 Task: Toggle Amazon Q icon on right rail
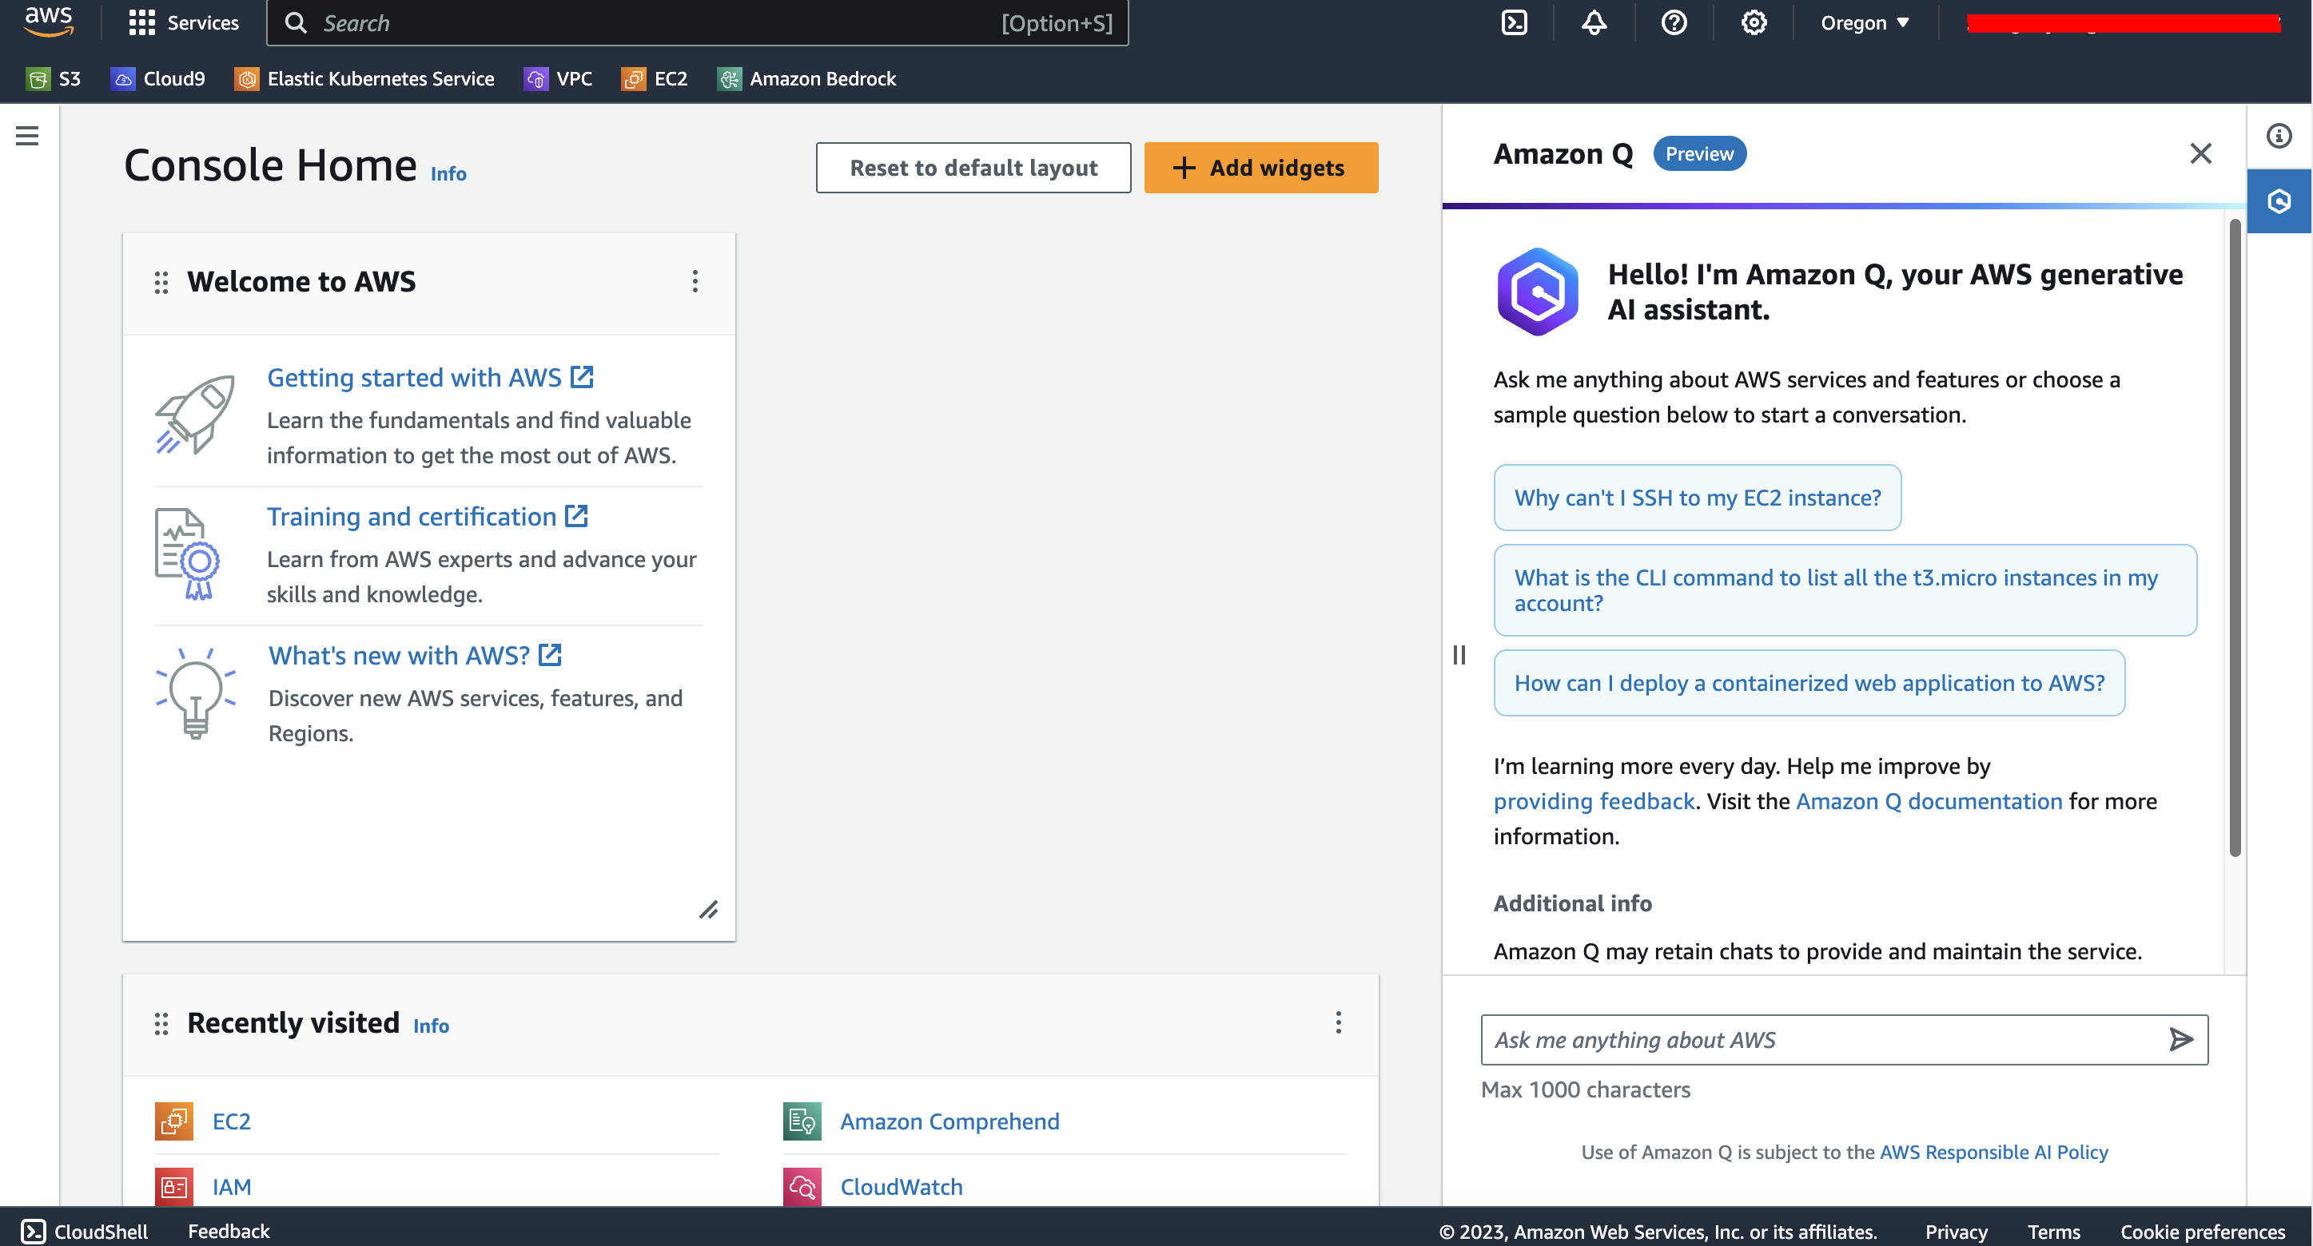2279,201
